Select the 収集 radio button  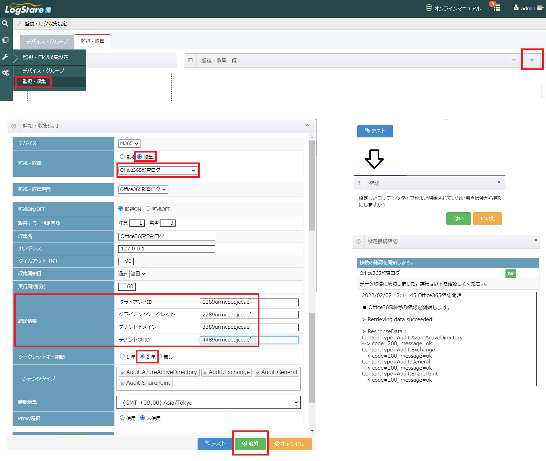pyautogui.click(x=140, y=157)
